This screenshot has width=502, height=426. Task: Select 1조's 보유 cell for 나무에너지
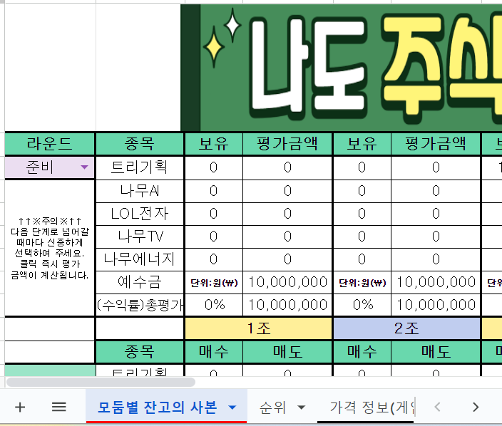(x=213, y=259)
